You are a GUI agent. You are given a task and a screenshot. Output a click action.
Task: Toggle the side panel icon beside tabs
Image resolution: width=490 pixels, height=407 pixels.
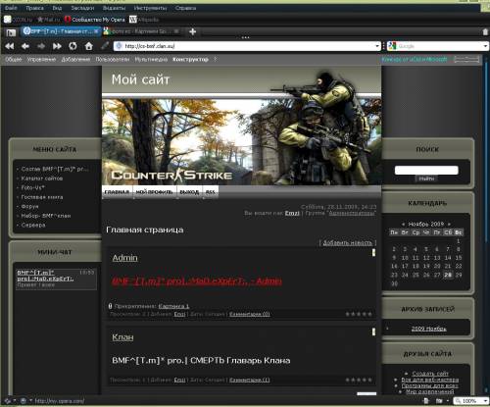point(11,32)
